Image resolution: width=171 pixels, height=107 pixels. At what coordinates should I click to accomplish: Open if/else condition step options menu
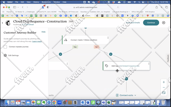[x=108, y=38]
